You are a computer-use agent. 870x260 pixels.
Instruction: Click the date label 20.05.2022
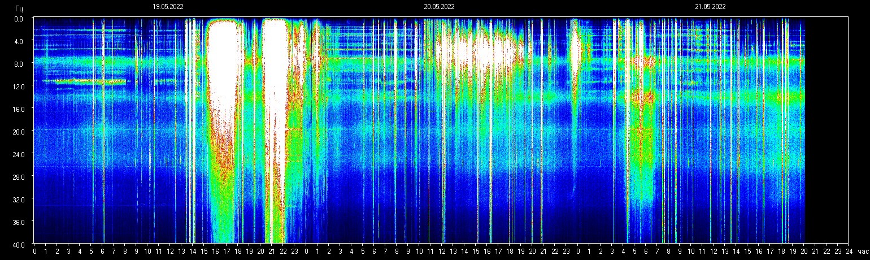[439, 7]
